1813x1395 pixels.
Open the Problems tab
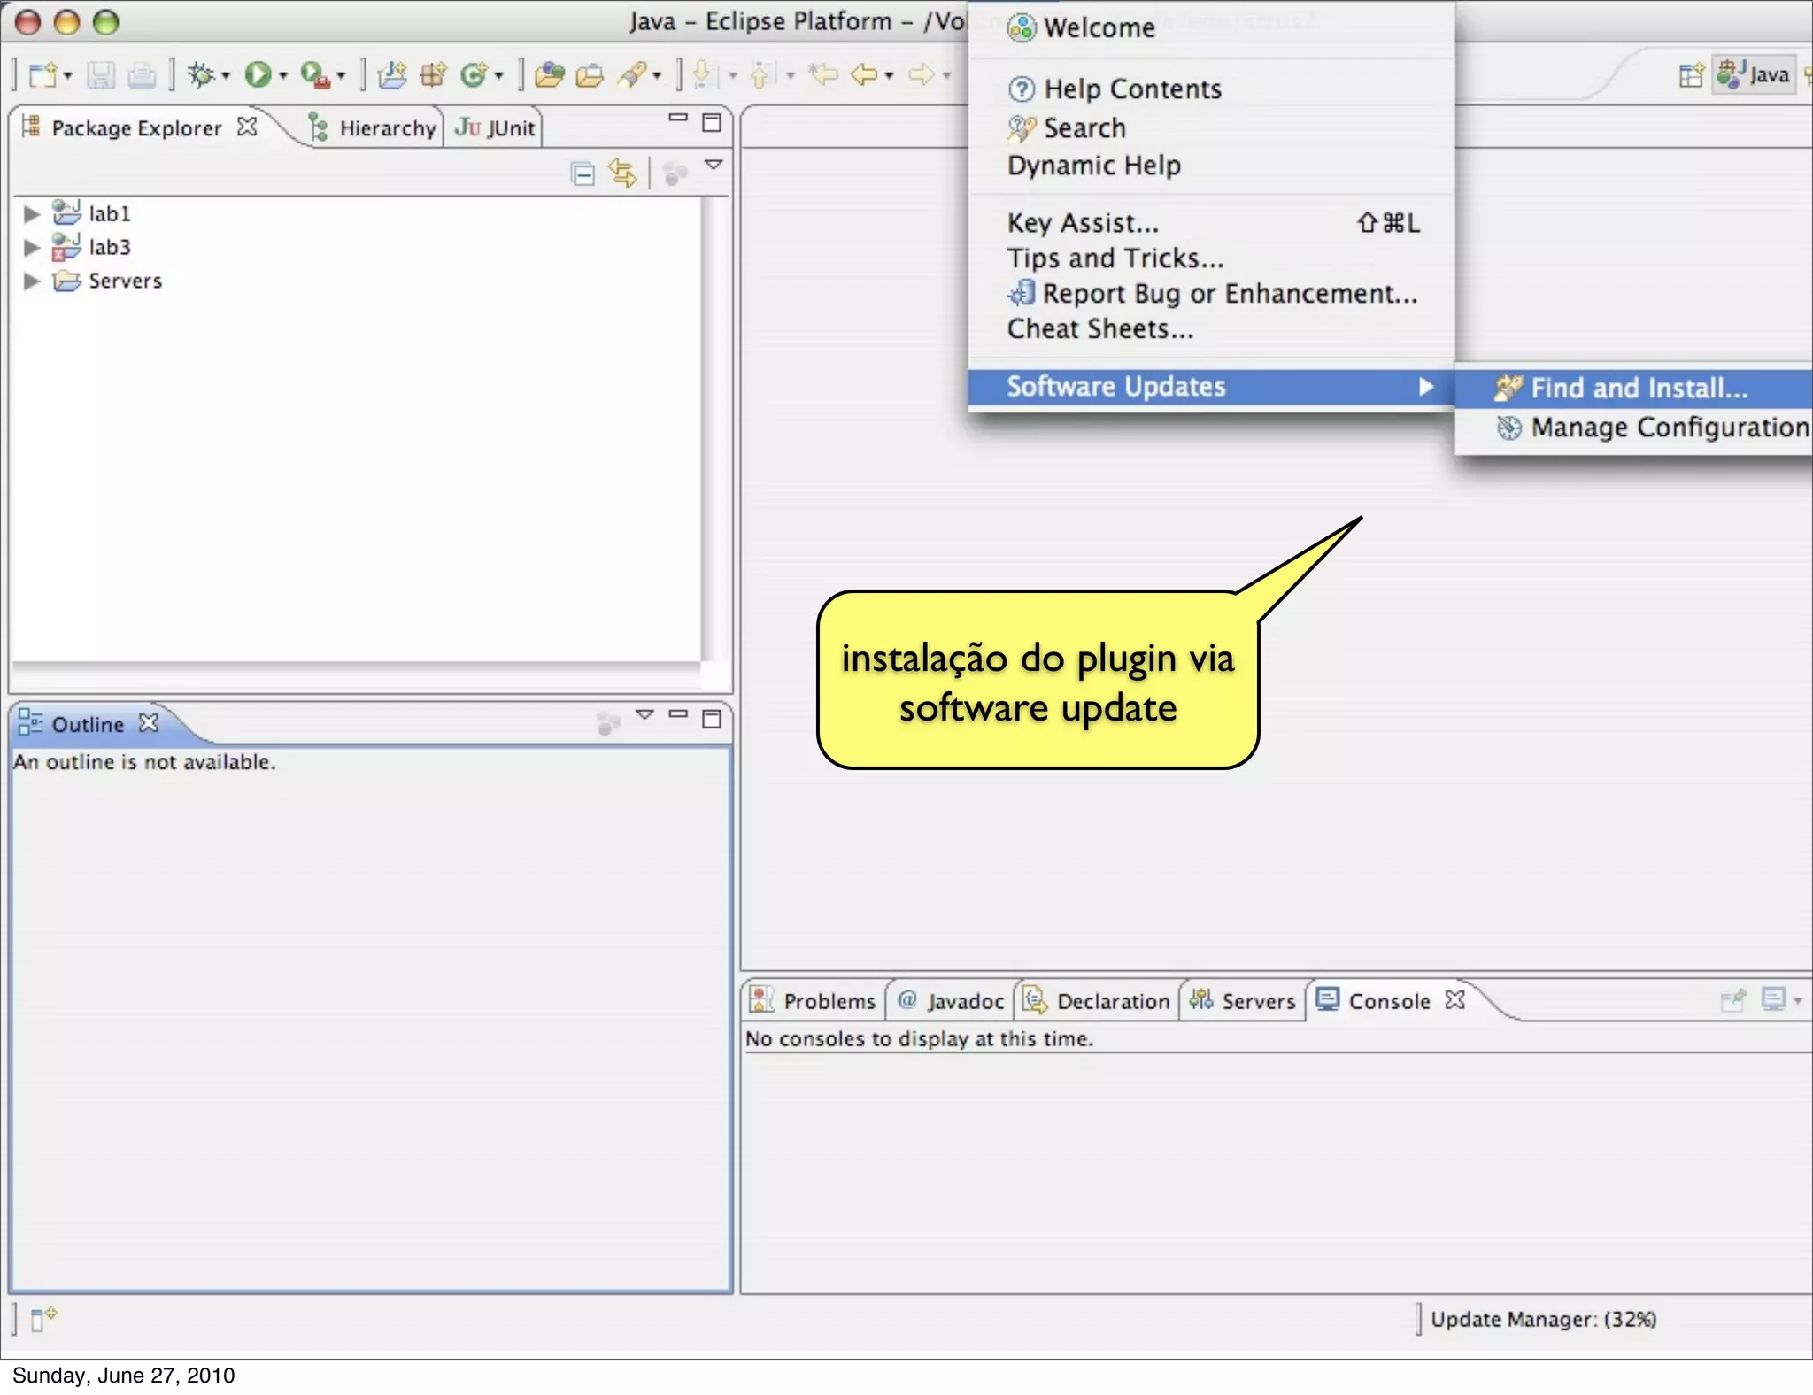[828, 1001]
